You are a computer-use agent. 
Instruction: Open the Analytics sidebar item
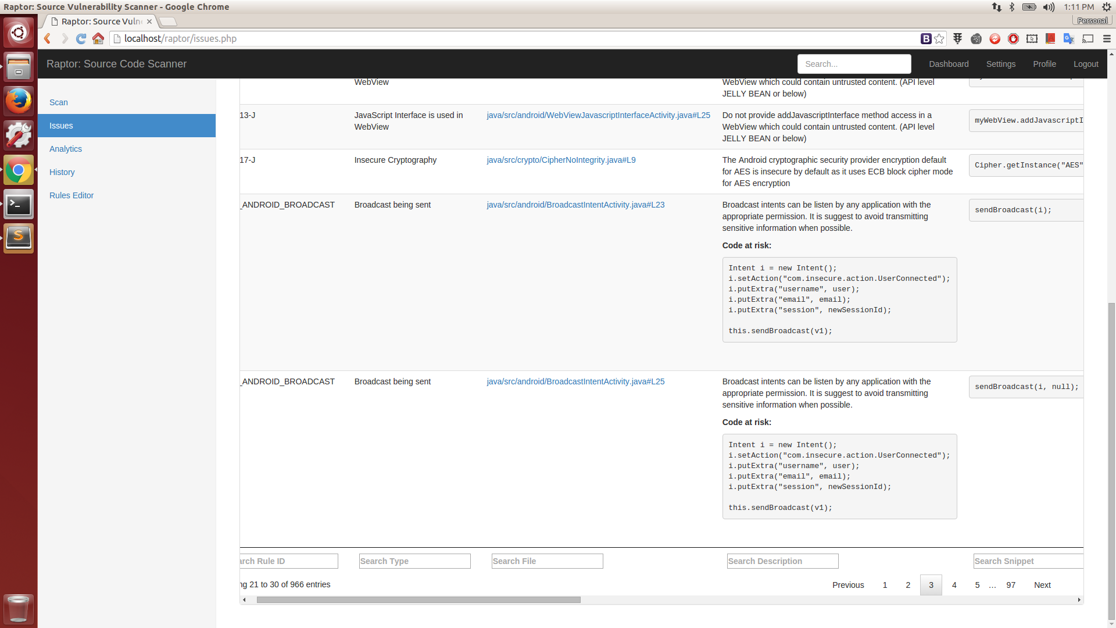click(x=66, y=149)
